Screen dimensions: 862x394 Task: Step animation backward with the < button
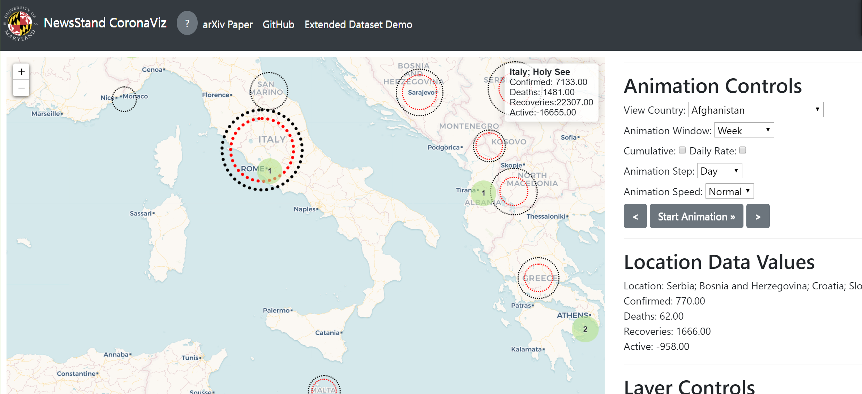click(x=635, y=216)
